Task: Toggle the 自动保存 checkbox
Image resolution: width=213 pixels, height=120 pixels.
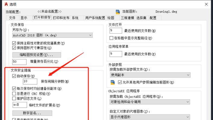Action: [x=14, y=76]
